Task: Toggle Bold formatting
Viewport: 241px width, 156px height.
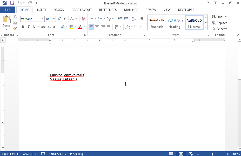Action: click(x=23, y=27)
